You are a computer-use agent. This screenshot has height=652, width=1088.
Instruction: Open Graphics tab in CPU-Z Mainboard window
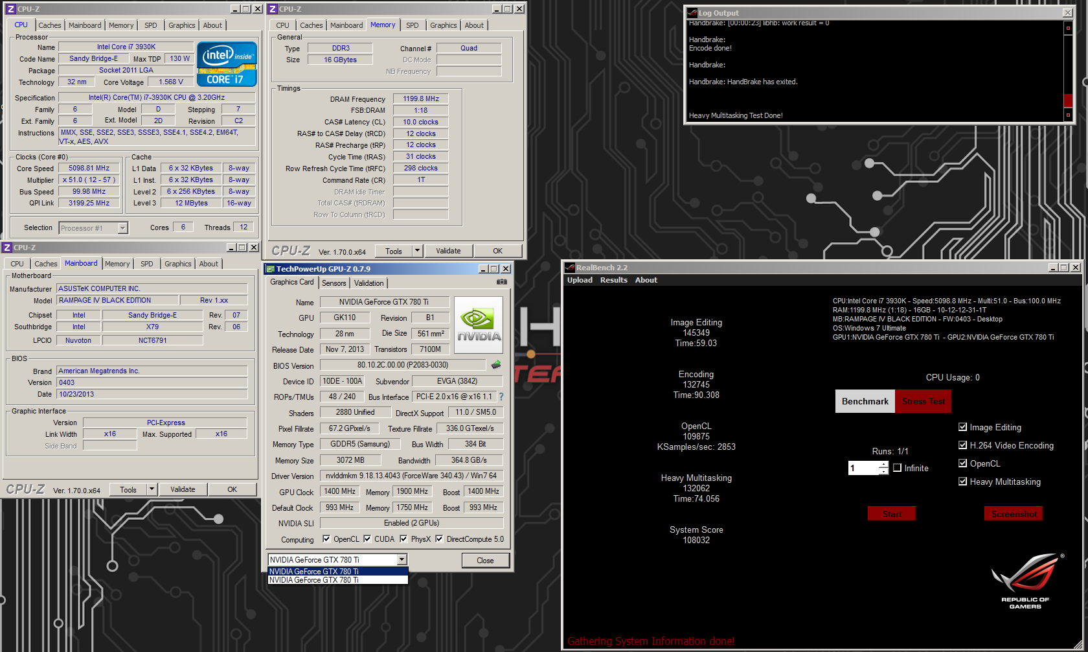click(x=178, y=264)
